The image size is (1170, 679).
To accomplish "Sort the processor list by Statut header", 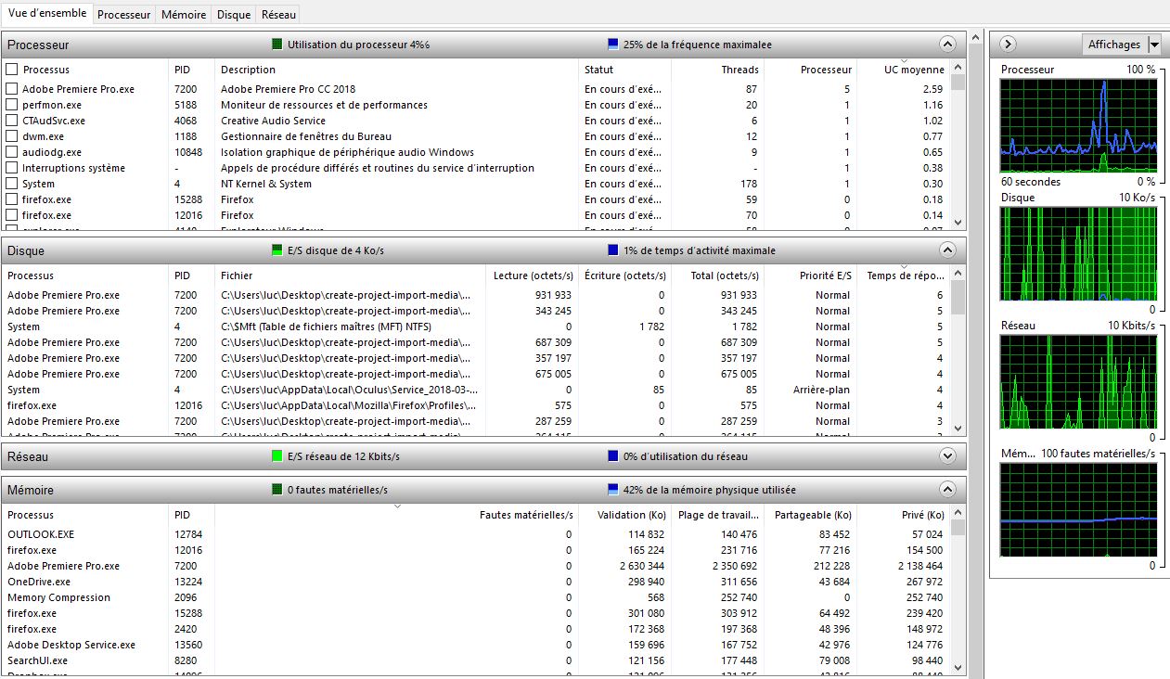I will pos(624,70).
